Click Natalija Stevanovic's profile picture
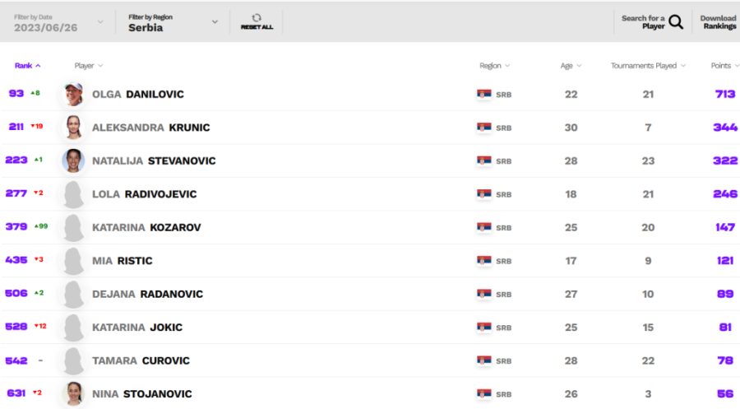 click(x=73, y=160)
